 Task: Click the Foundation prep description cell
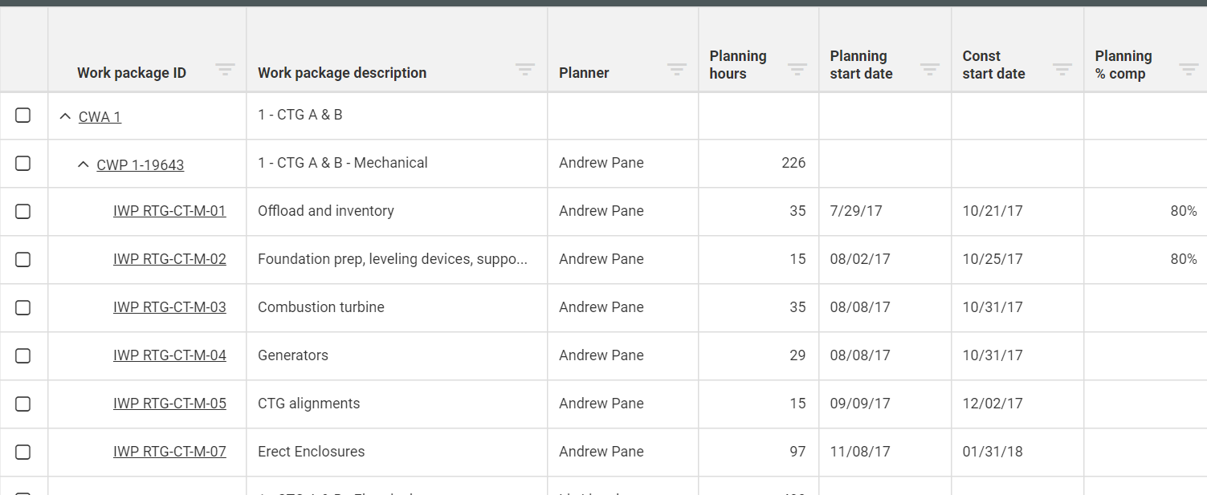pos(392,259)
